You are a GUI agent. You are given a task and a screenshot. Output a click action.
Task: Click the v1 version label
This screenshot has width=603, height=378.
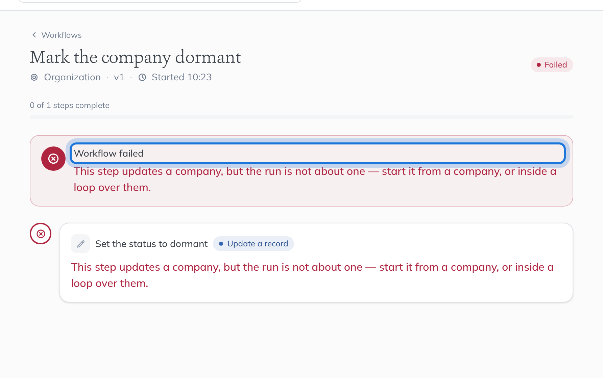coord(119,77)
